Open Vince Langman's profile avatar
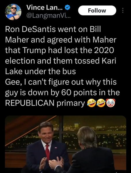The width and height of the screenshot is (131, 173). 13,12
